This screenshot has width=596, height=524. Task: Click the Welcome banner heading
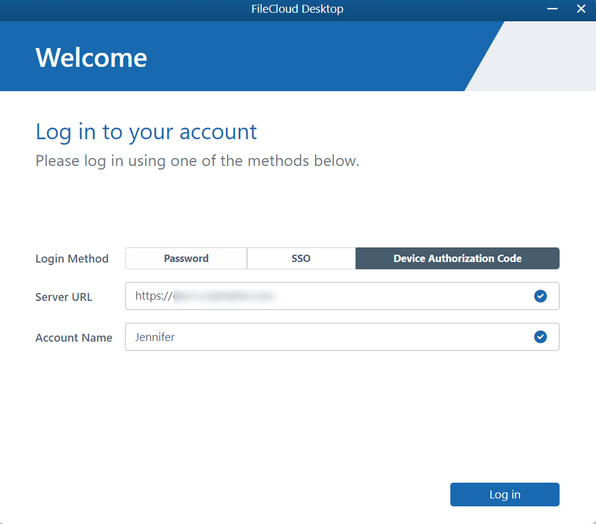coord(91,57)
